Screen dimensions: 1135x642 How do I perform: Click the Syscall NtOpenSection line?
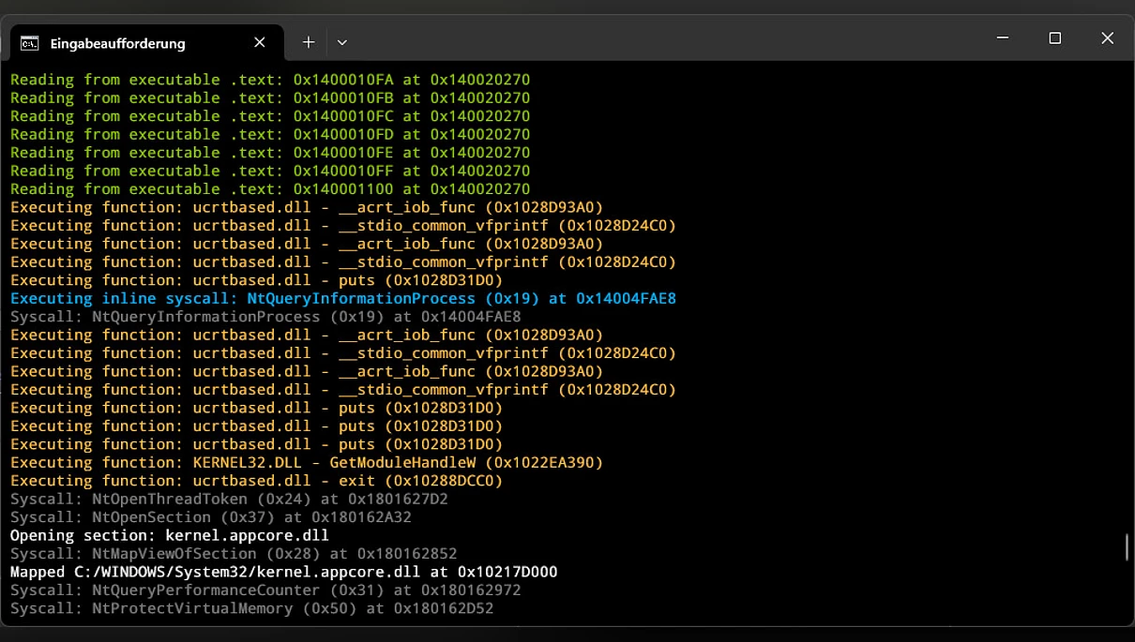[211, 517]
